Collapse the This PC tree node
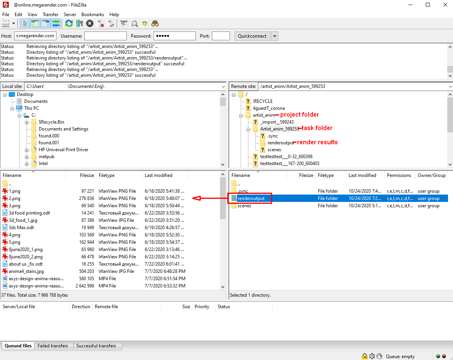Image resolution: width=453 pixels, height=360 pixels. click(x=12, y=109)
